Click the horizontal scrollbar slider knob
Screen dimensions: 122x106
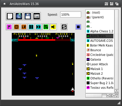pos(94,96)
